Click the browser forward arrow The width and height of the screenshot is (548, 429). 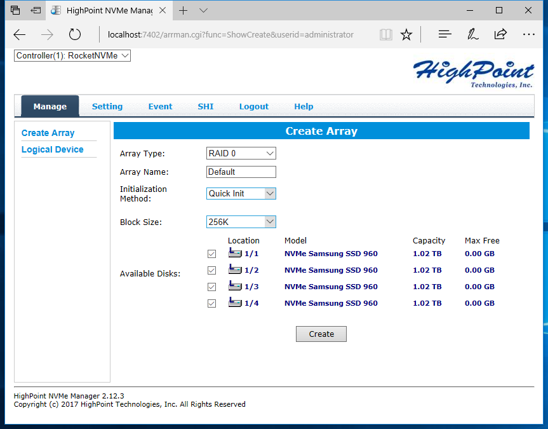[x=47, y=34]
